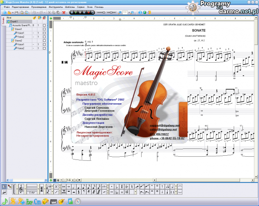The height and width of the screenshot is (206, 259).
Task: Pick the whole note duration
Action: (x=69, y=187)
